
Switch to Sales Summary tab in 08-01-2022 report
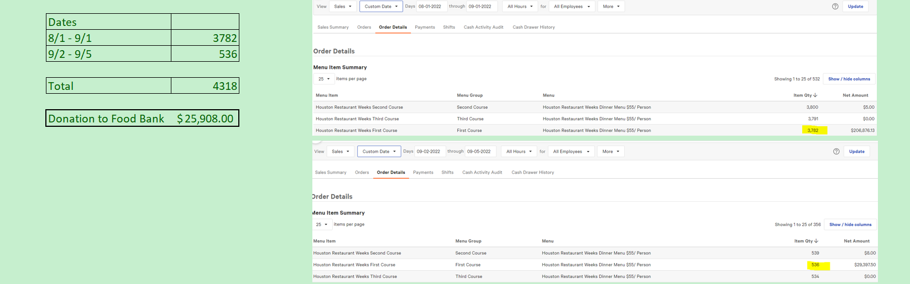click(333, 27)
